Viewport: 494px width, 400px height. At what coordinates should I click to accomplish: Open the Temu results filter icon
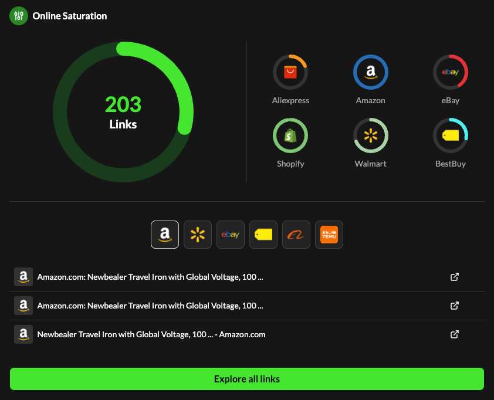[329, 234]
